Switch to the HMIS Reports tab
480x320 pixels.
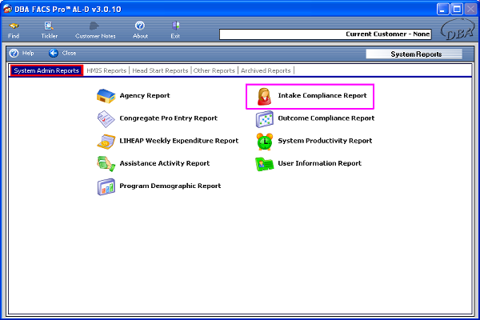106,70
